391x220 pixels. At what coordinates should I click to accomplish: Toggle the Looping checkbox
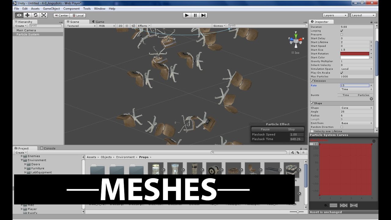pos(342,31)
